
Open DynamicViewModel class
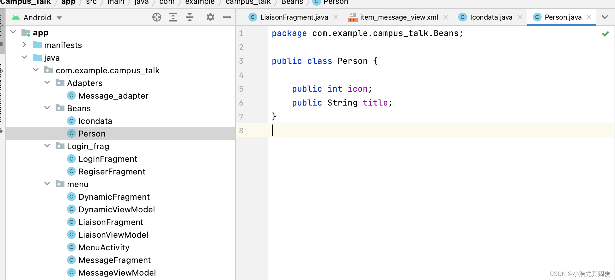[x=117, y=210]
